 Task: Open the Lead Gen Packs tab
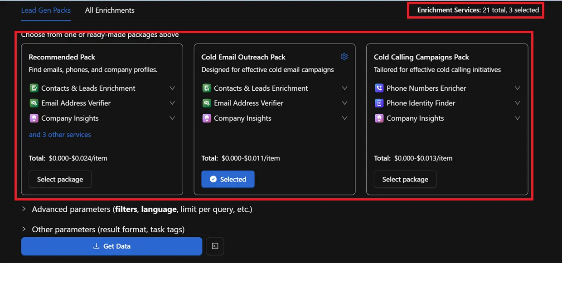click(46, 10)
